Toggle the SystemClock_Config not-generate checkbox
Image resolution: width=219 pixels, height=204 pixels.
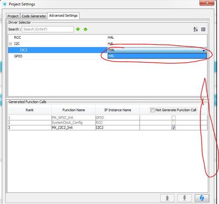[174, 123]
